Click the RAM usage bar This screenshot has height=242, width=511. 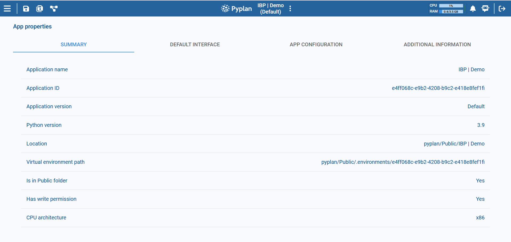(451, 11)
